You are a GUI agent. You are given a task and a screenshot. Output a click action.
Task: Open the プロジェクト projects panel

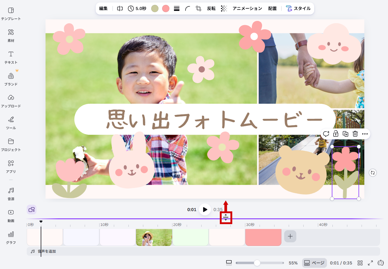[x=11, y=145]
